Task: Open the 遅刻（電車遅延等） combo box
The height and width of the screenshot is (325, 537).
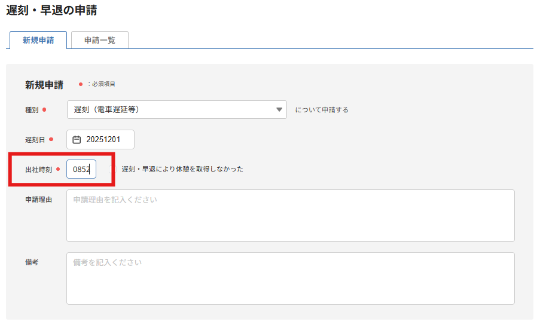Action: tap(176, 110)
